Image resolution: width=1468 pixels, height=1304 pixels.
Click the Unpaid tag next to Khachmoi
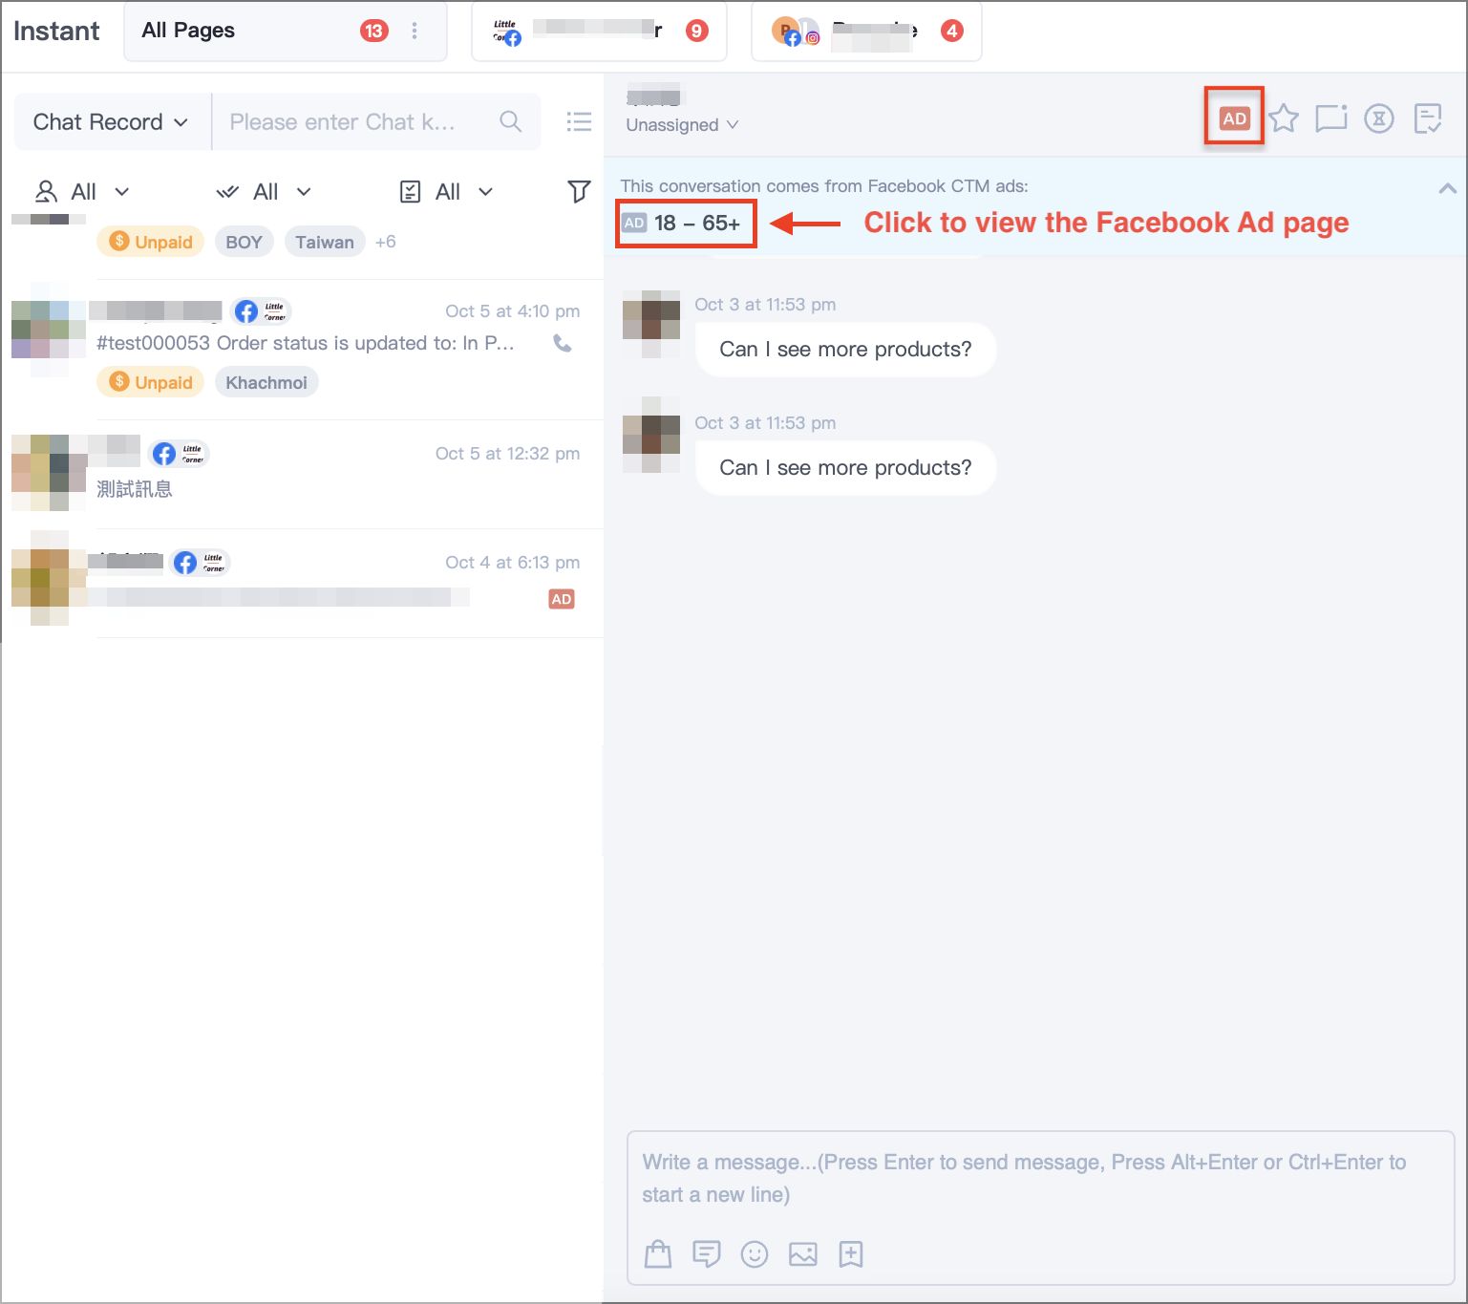point(151,382)
